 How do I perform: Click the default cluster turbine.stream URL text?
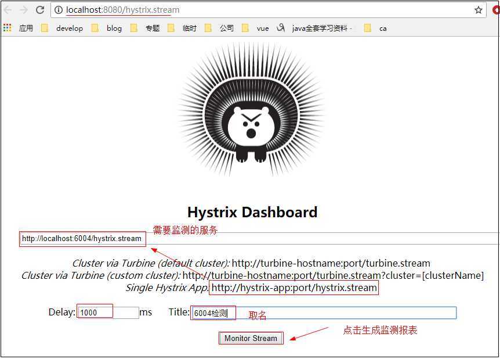point(331,263)
